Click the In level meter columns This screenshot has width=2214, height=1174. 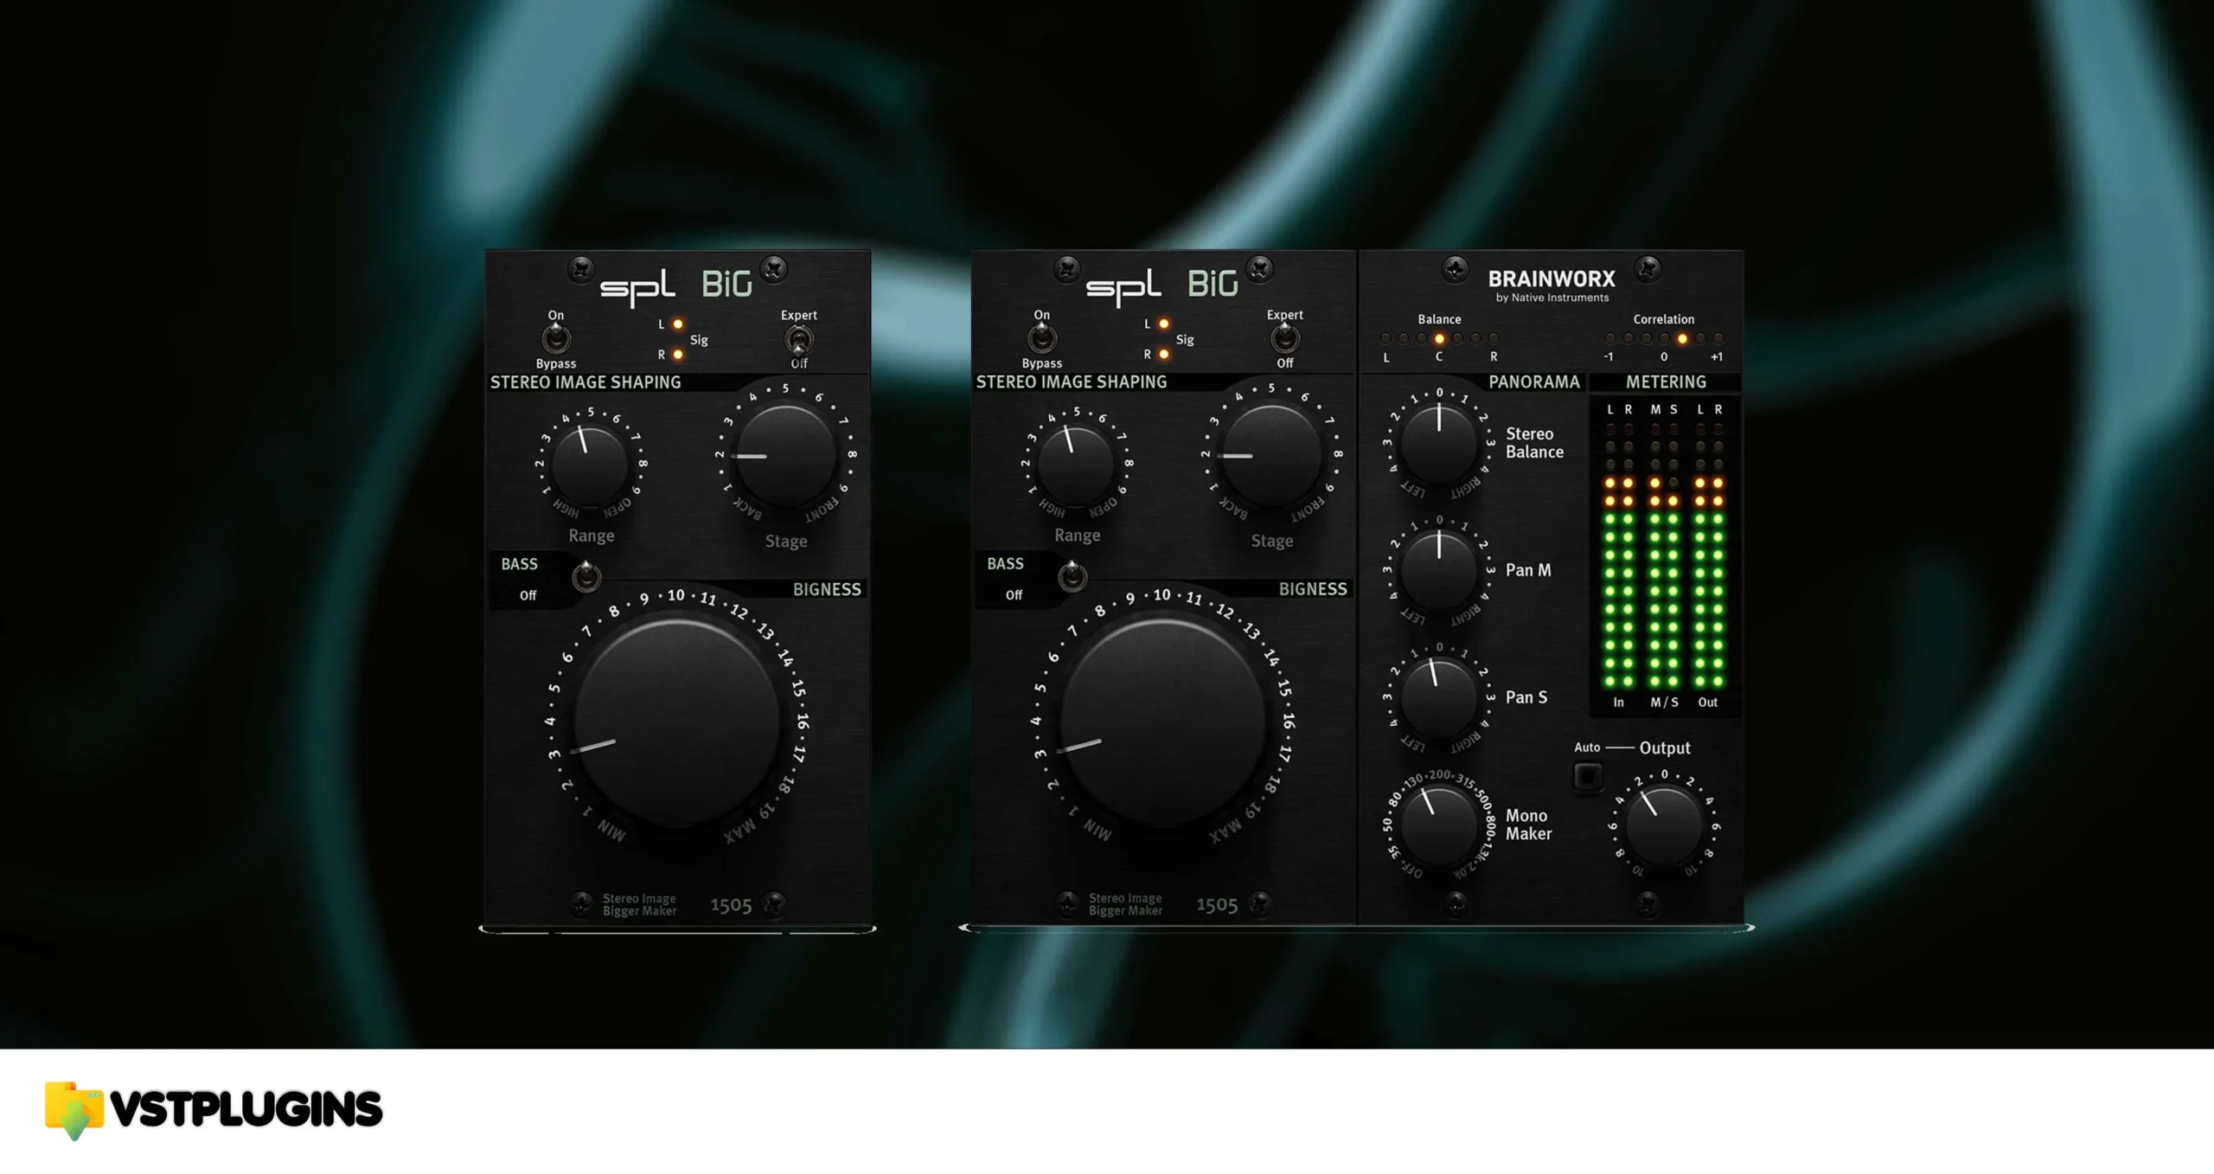[1619, 554]
